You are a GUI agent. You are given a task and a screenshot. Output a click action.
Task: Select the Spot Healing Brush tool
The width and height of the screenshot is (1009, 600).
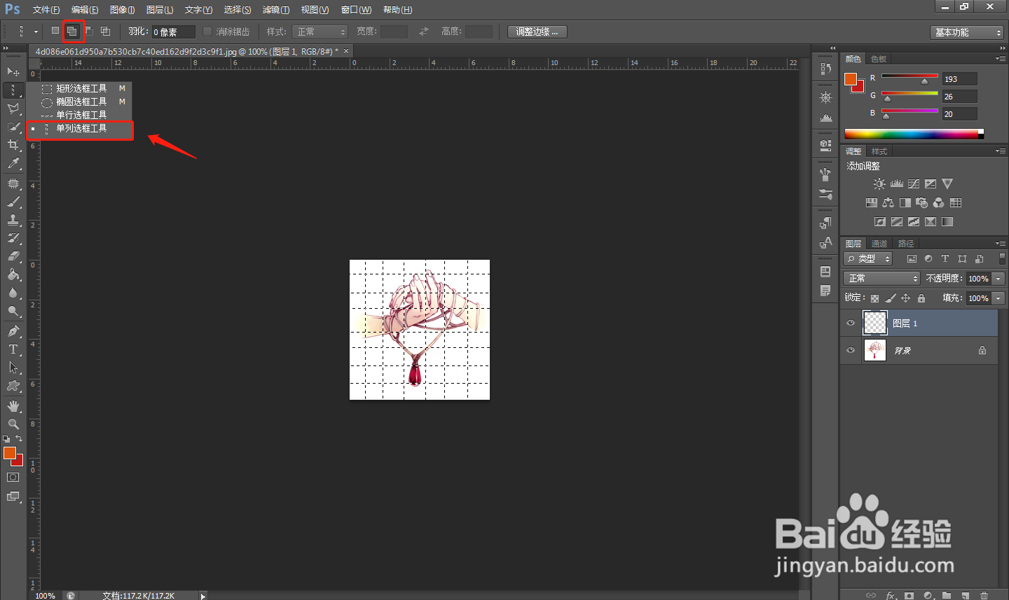(x=13, y=183)
